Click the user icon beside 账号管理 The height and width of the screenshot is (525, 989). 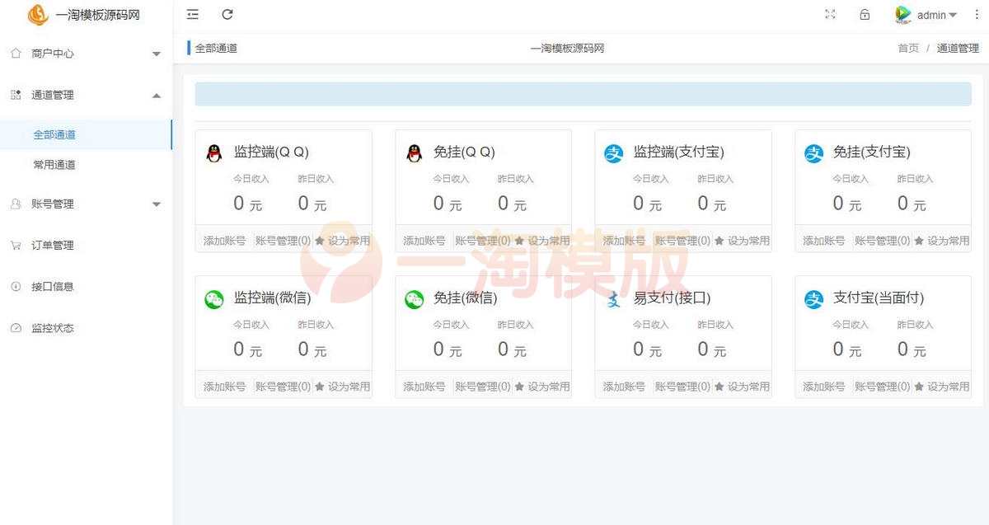click(16, 204)
